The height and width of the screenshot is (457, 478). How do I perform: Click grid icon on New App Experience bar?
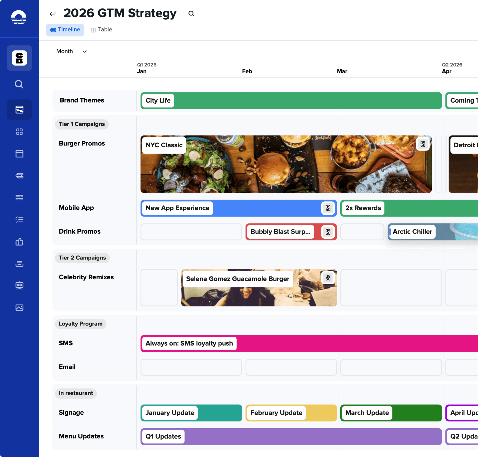[x=328, y=208]
